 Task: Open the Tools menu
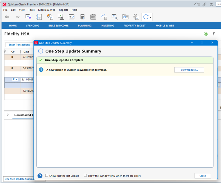tap(32, 10)
